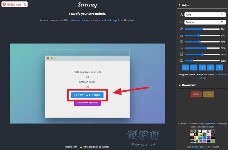Screen dimensions: 228x150
Task: Click the brightness sun icon
Action: pyautogui.click(x=182, y=48)
